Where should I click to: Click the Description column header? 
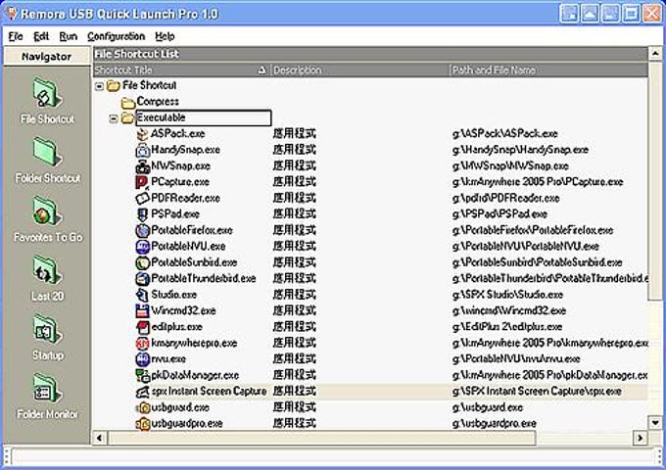coord(359,70)
